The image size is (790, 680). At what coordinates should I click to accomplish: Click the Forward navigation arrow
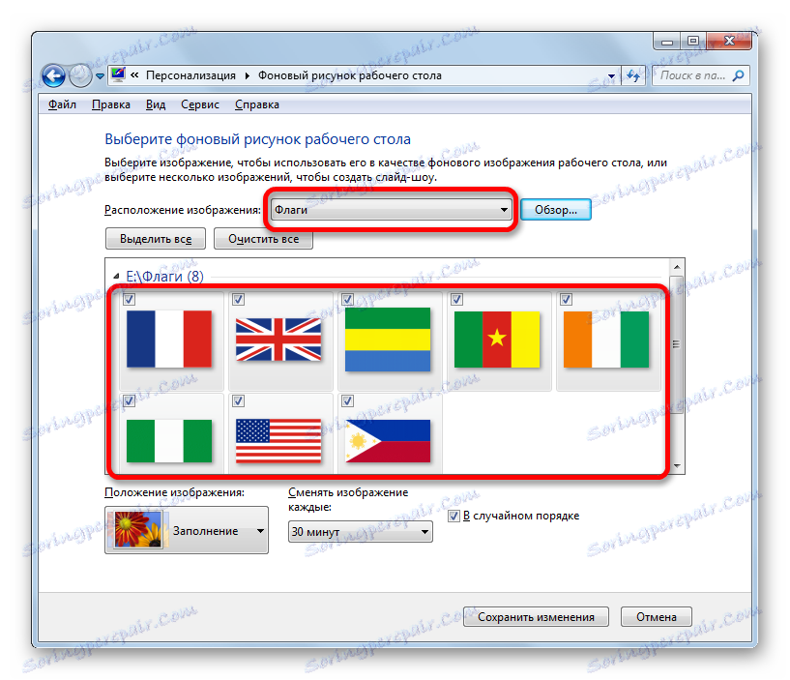80,76
